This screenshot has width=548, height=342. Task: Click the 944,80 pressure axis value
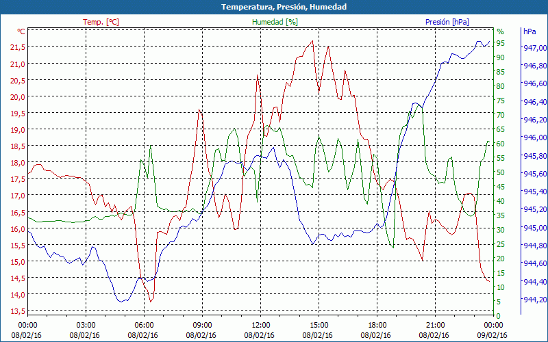[535, 246]
